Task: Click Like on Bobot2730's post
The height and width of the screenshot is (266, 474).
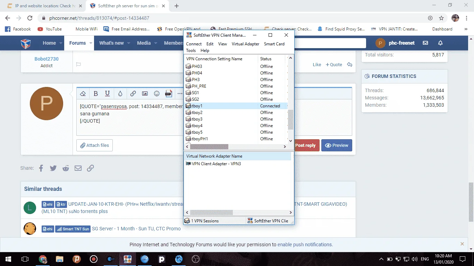Action: 317,64
